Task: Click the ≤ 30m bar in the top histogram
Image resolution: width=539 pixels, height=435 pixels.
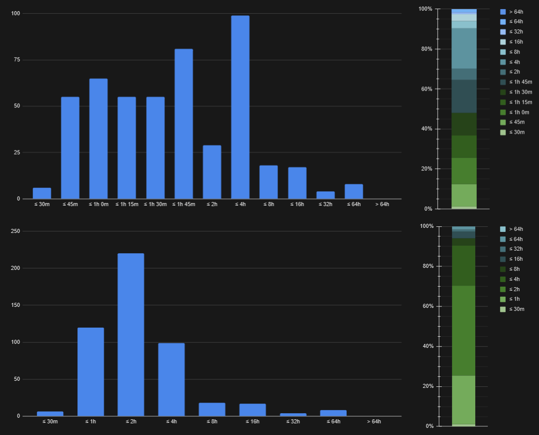Action: (42, 193)
